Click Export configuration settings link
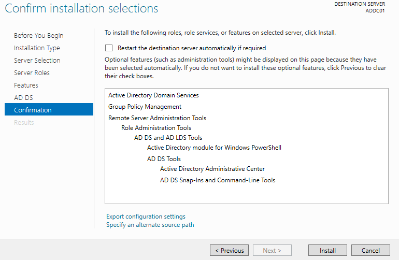 click(146, 216)
